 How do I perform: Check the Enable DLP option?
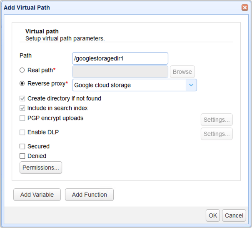pos(22,132)
